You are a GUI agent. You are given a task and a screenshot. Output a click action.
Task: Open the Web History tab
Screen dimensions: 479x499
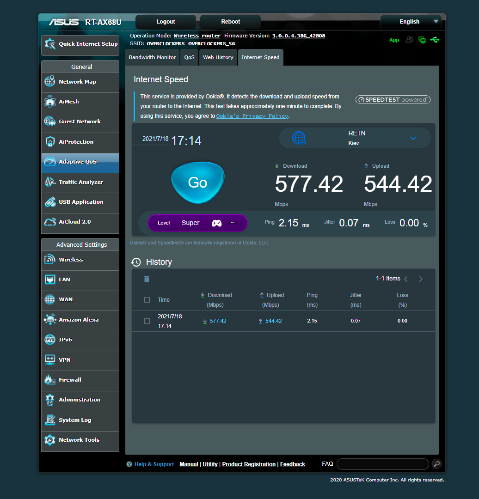pyautogui.click(x=218, y=57)
